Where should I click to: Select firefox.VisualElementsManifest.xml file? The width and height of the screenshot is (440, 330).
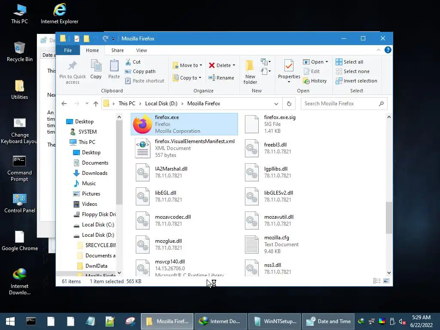(184, 148)
